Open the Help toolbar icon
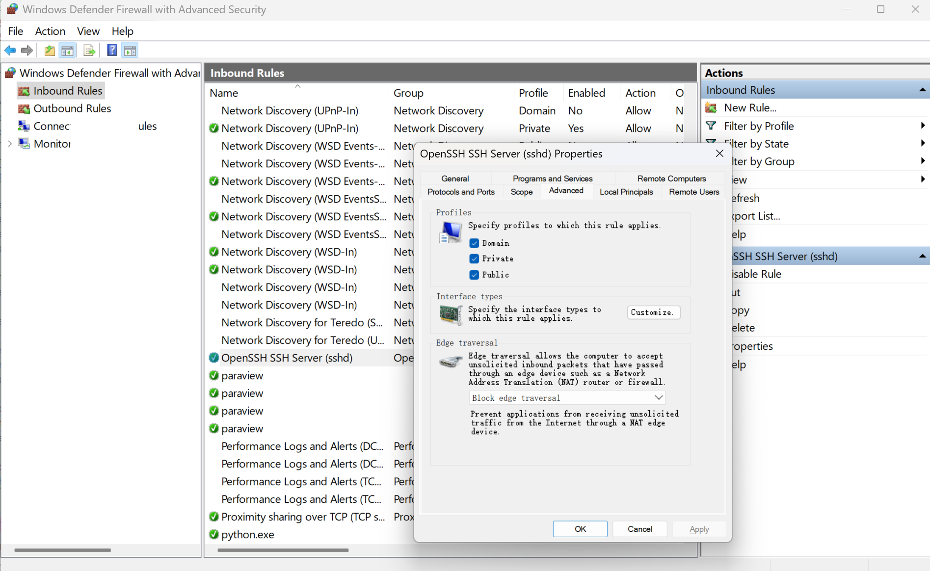Image resolution: width=930 pixels, height=571 pixels. tap(112, 50)
